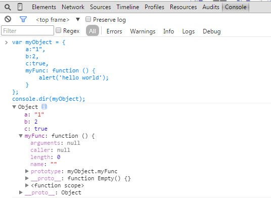Viewport: 271px width, 198px height.
Task: Enable the Preserve log checkbox
Action: 88,19
